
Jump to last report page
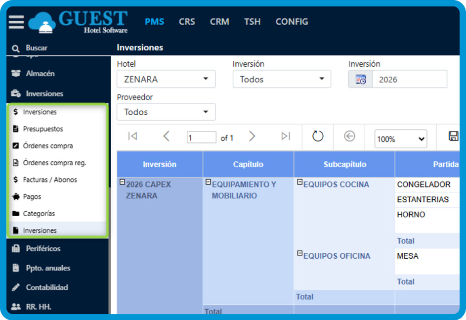coord(286,136)
